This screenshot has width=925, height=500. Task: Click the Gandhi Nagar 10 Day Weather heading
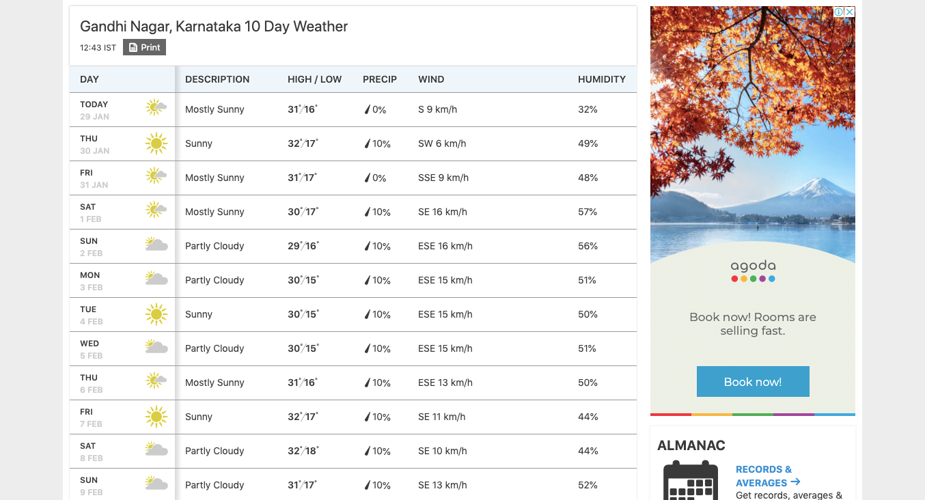pyautogui.click(x=214, y=26)
